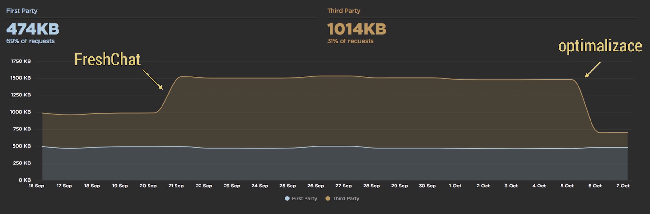Viewport: 650px width, 214px height.
Task: Click the 500 KB y-axis label
Action: (x=21, y=146)
